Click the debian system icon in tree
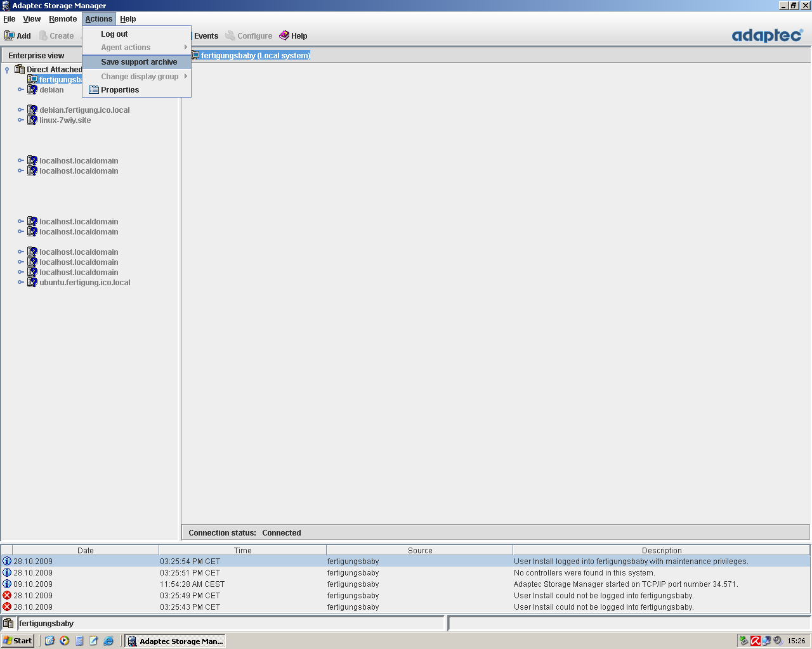Image resolution: width=812 pixels, height=649 pixels. [x=32, y=89]
